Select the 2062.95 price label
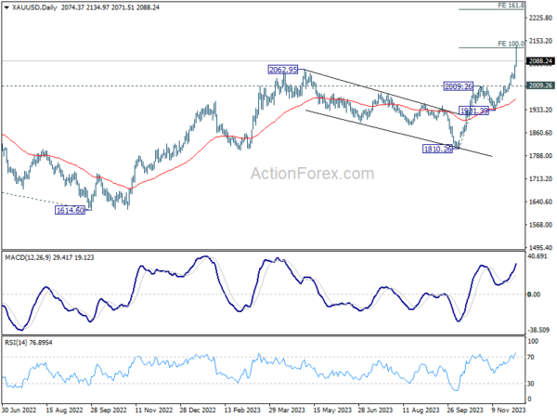 pyautogui.click(x=283, y=70)
